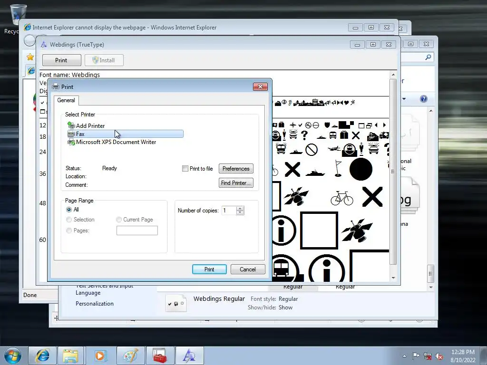This screenshot has height=365, width=487.
Task: Maximize the Webdings font viewer window
Action: (373, 45)
